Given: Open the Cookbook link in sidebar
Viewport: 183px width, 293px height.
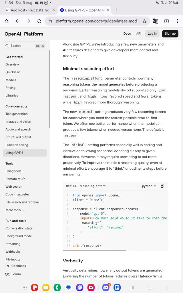Looking at the screenshot, I should tap(19, 266).
